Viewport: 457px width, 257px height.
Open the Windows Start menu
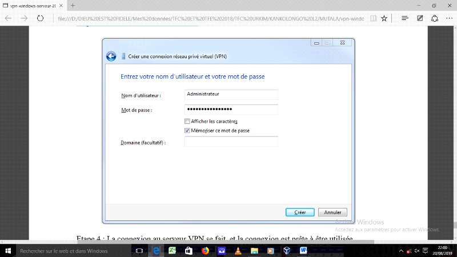tap(8, 251)
